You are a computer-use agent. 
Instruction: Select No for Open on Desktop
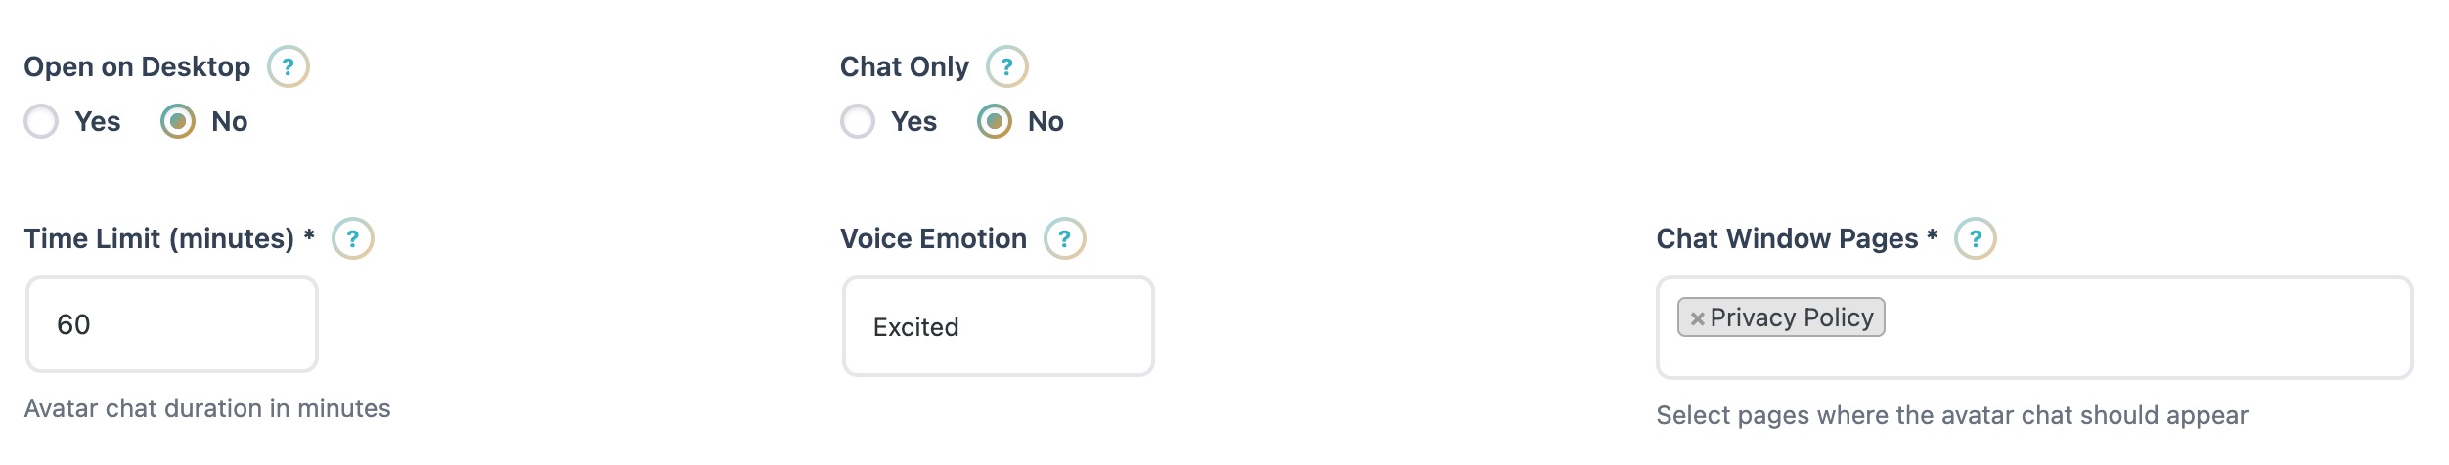[x=178, y=121]
